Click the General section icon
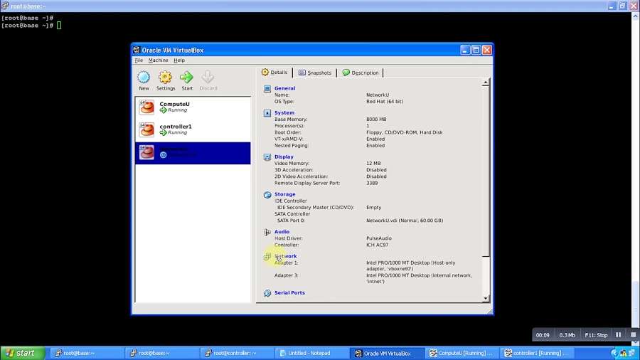The height and width of the screenshot is (360, 640). coord(267,88)
